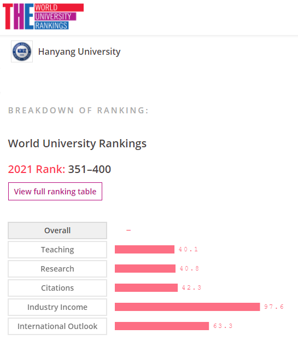Select the Research tab
The height and width of the screenshot is (340, 298).
pyautogui.click(x=57, y=269)
